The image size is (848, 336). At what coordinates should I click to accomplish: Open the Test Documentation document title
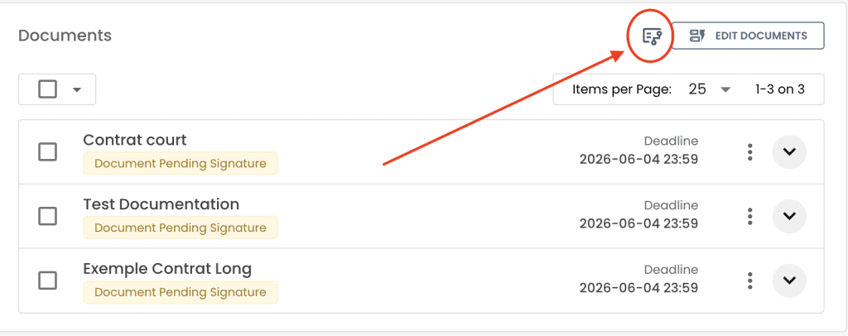pos(161,204)
